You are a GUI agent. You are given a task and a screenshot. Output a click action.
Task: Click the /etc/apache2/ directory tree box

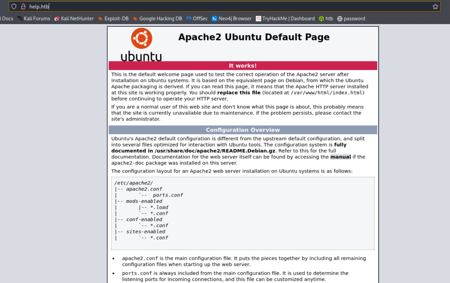tap(243, 213)
